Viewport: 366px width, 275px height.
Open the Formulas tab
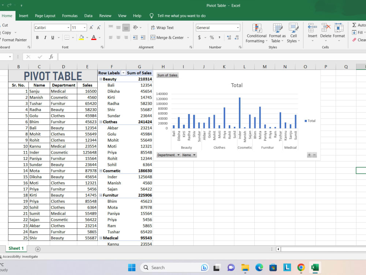coord(70,16)
